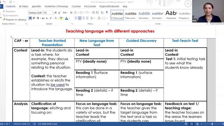Click language АНГЛИЙСКИЙ (США) in status bar
The width and height of the screenshot is (224, 126).
click(48, 124)
